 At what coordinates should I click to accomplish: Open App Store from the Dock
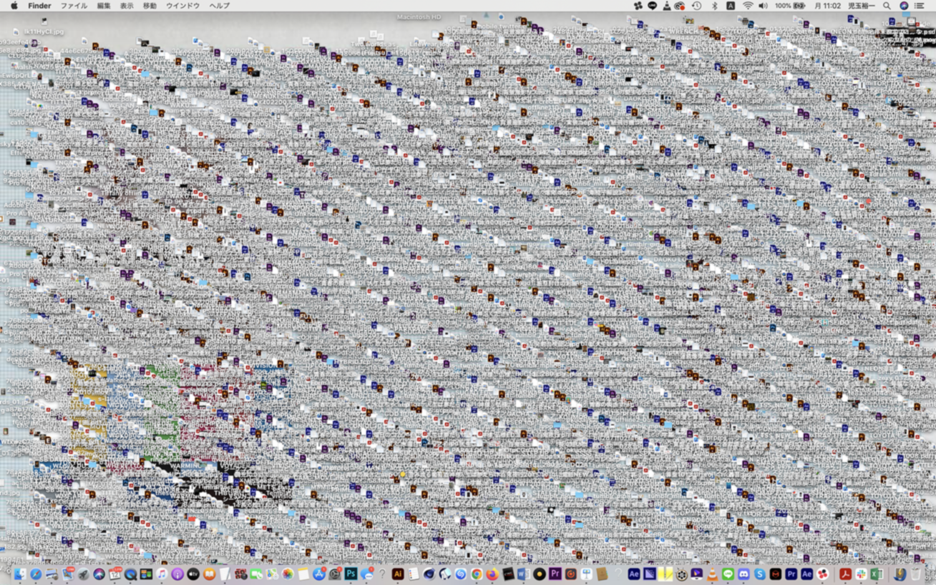[x=319, y=574]
